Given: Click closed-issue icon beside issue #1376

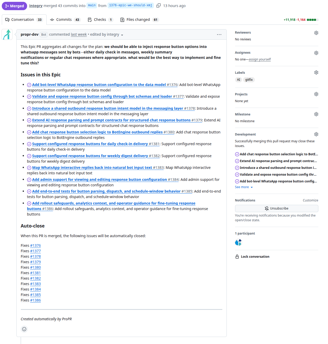Looking at the screenshot, I should (29, 85).
